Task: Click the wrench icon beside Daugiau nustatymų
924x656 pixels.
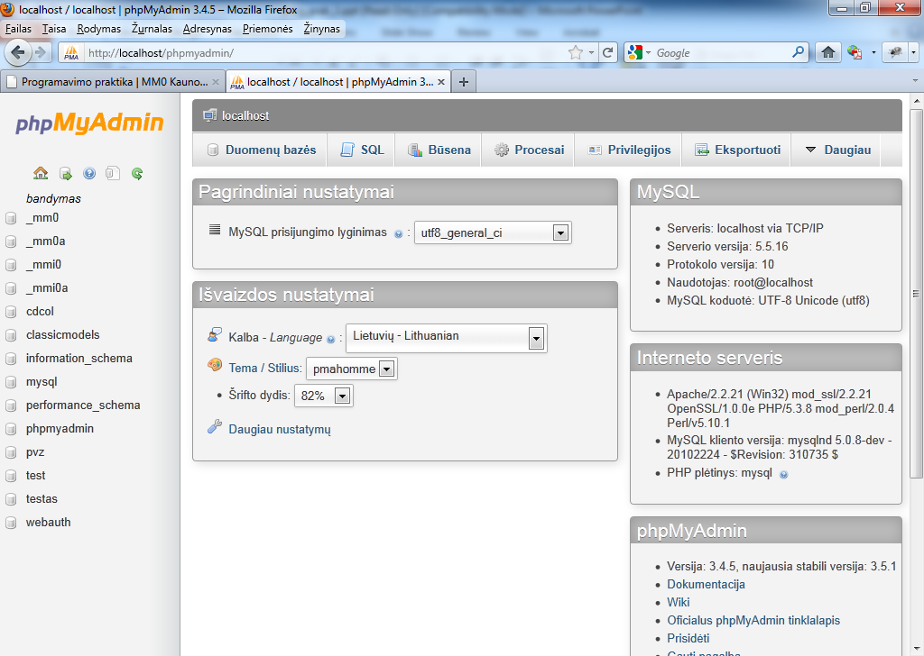Action: click(215, 426)
